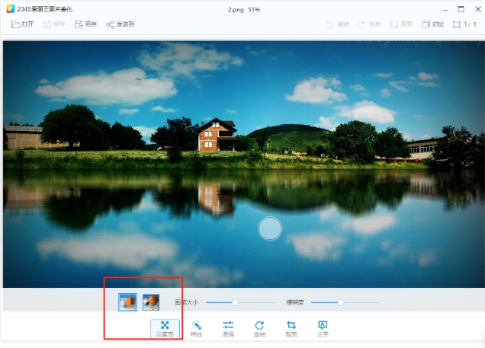
Task: Click Save As (另存) in toolbar
Action: click(x=85, y=24)
